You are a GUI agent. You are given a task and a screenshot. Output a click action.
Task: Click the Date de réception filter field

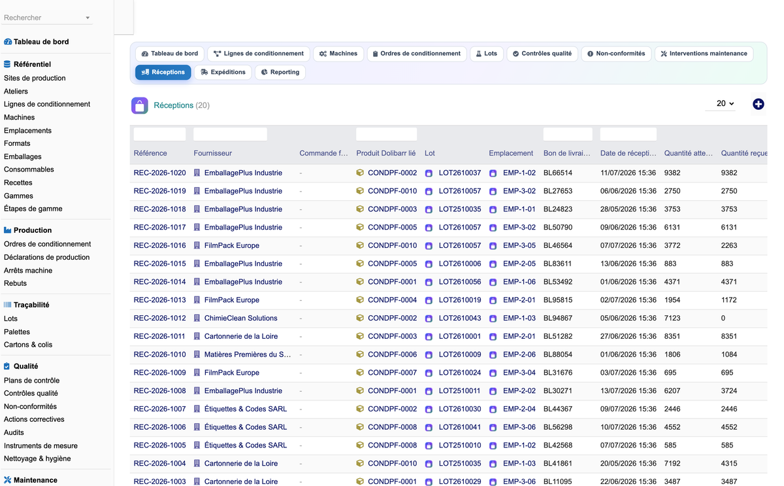(x=629, y=134)
